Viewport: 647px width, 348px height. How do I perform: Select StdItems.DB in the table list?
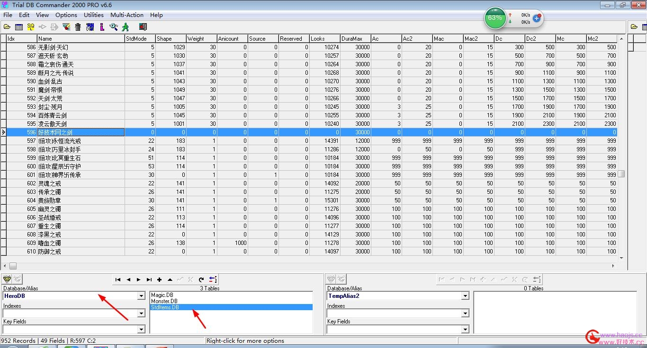(x=231, y=307)
